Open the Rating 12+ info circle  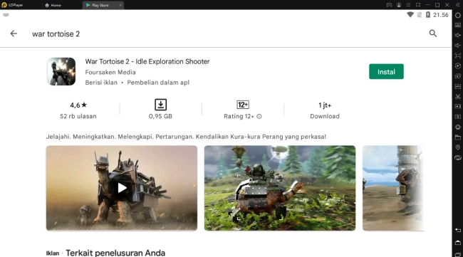click(x=259, y=117)
